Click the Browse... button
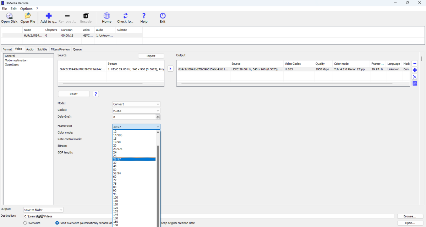 point(410,216)
